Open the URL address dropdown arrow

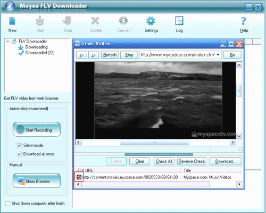[218, 55]
